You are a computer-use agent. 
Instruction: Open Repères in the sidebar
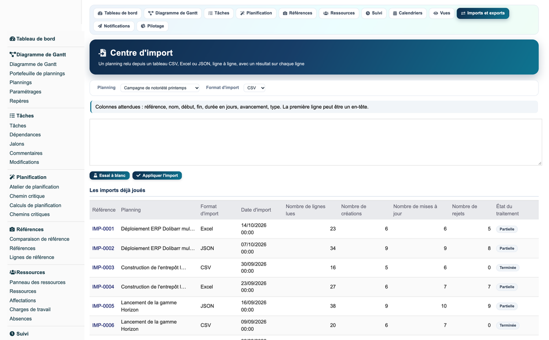pos(19,101)
